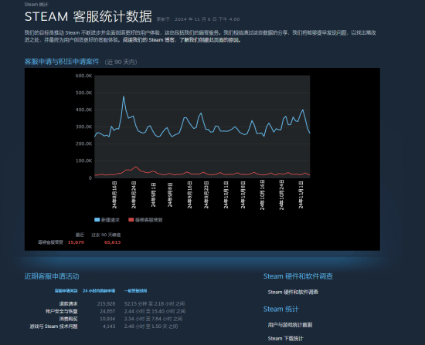Viewport: 425px width, 345px height.
Task: Click the response time 52.15 分钟 至 2.18 小时
Action: coord(155,303)
